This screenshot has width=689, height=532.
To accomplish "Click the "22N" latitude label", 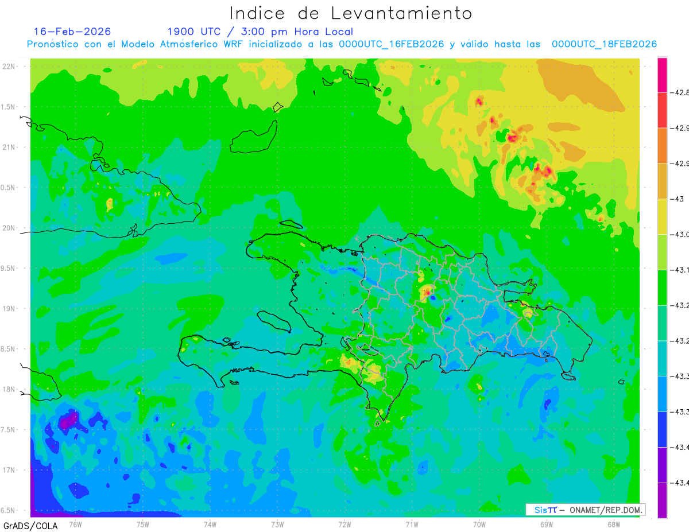I will tap(10, 67).
